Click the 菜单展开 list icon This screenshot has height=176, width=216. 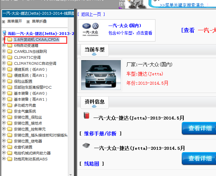tap(4, 22)
